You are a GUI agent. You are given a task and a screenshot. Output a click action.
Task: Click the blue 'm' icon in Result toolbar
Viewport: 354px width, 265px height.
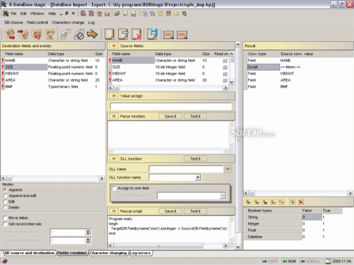click(x=265, y=202)
